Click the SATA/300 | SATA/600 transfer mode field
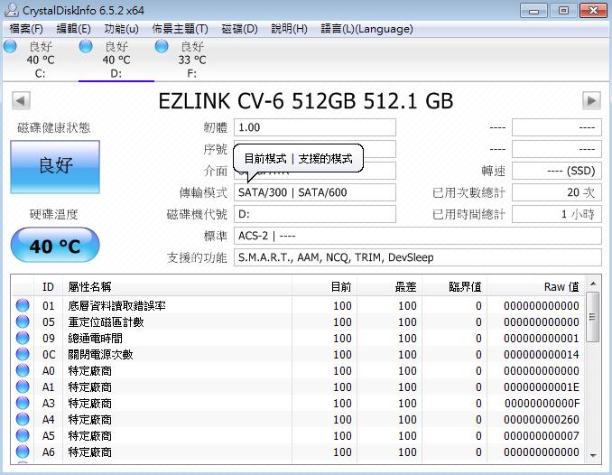The image size is (612, 475). pos(315,192)
